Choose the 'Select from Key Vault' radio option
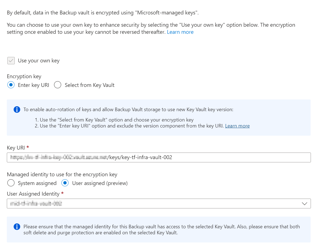321x252 pixels. pyautogui.click(x=58, y=85)
